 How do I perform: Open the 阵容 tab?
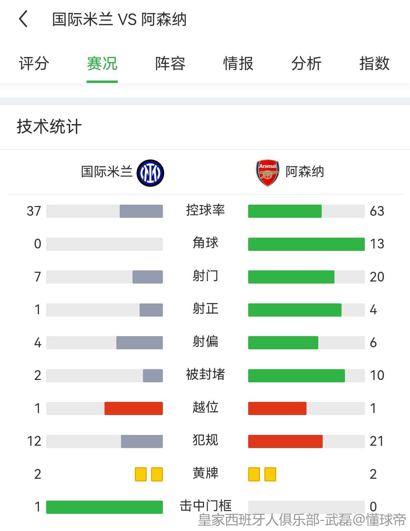[170, 63]
